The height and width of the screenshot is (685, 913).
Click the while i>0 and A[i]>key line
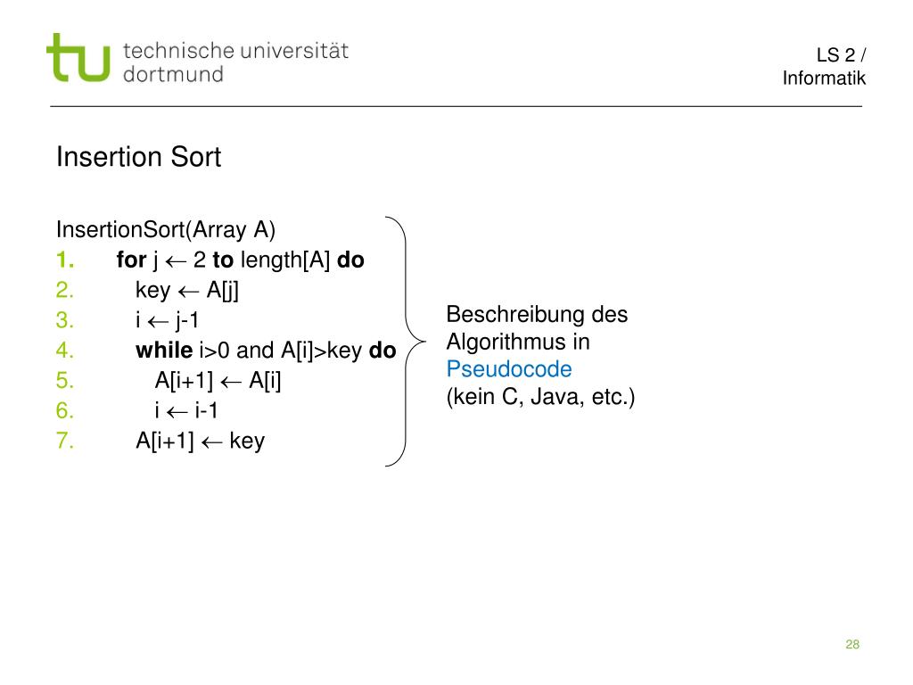click(x=266, y=350)
